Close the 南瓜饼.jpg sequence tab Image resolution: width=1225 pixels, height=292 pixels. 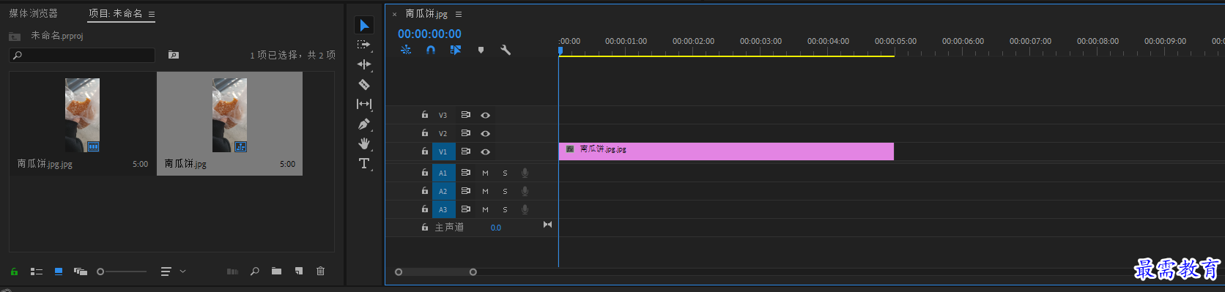pos(394,14)
